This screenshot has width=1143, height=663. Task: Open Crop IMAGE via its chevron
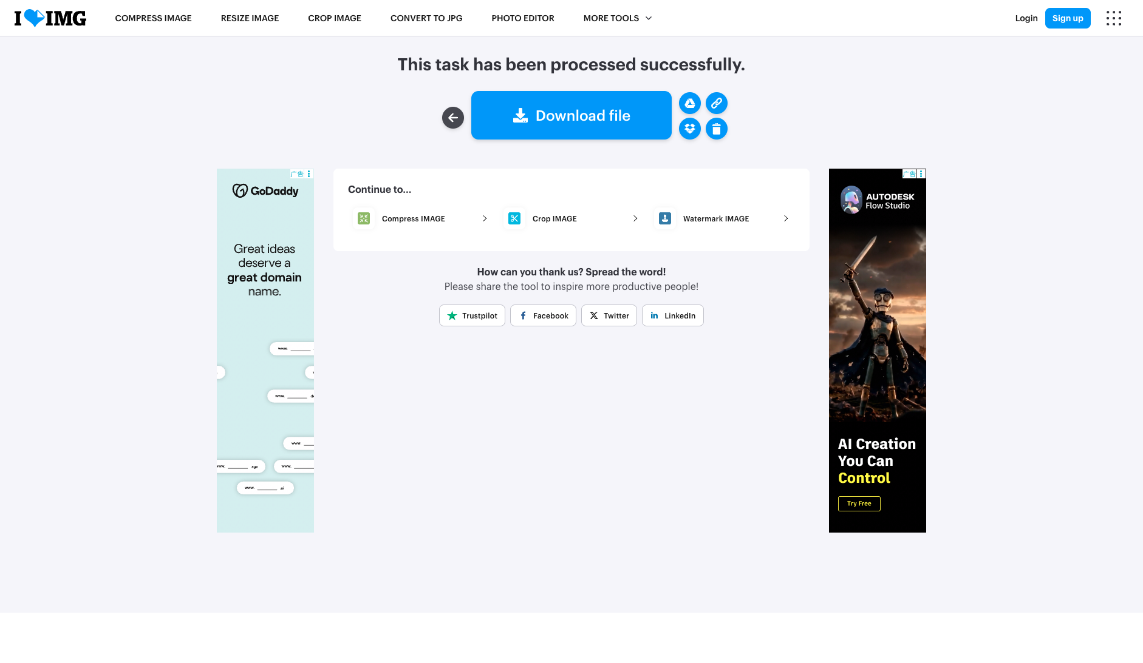click(635, 218)
